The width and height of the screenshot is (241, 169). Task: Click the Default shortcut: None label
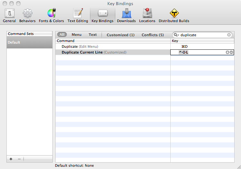[x=75, y=165]
